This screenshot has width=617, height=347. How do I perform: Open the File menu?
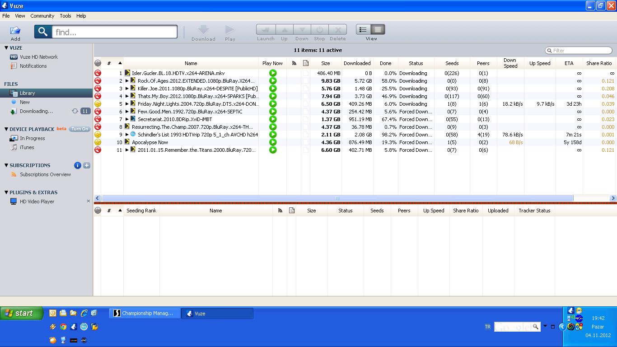(x=6, y=16)
